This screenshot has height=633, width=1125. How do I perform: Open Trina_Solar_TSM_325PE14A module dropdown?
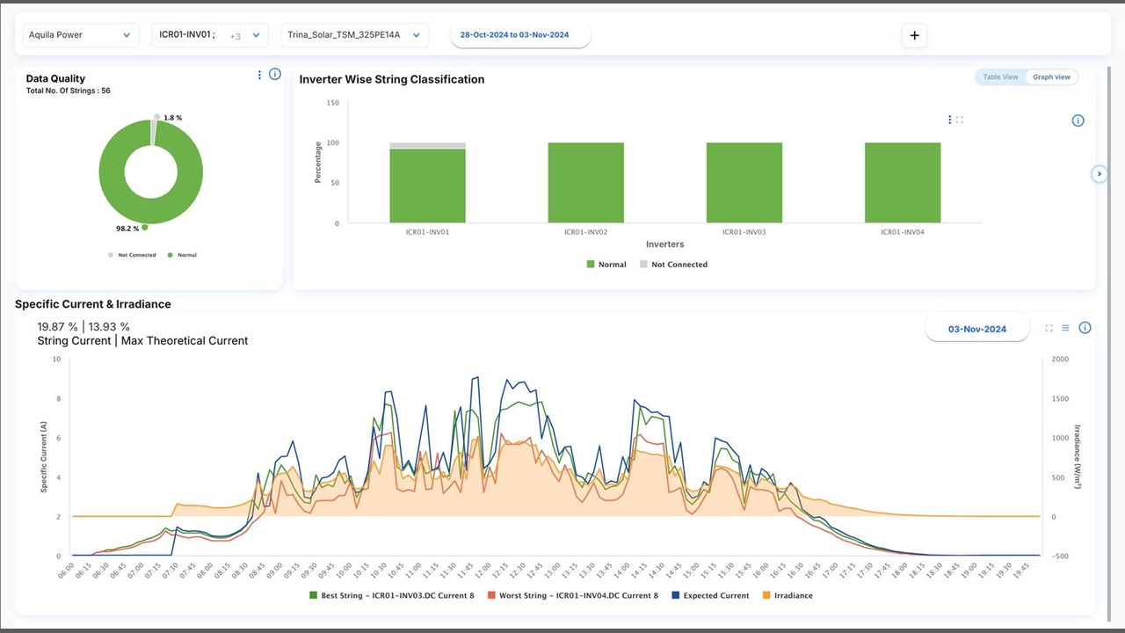[x=355, y=35]
